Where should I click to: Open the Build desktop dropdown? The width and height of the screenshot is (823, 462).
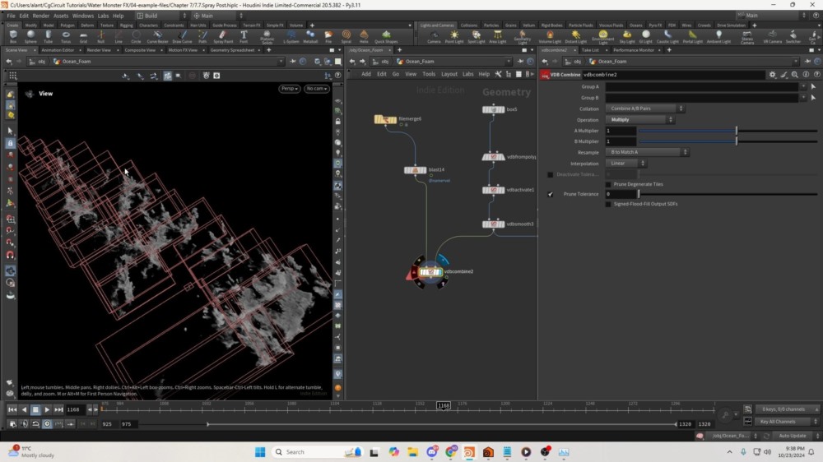(x=161, y=16)
